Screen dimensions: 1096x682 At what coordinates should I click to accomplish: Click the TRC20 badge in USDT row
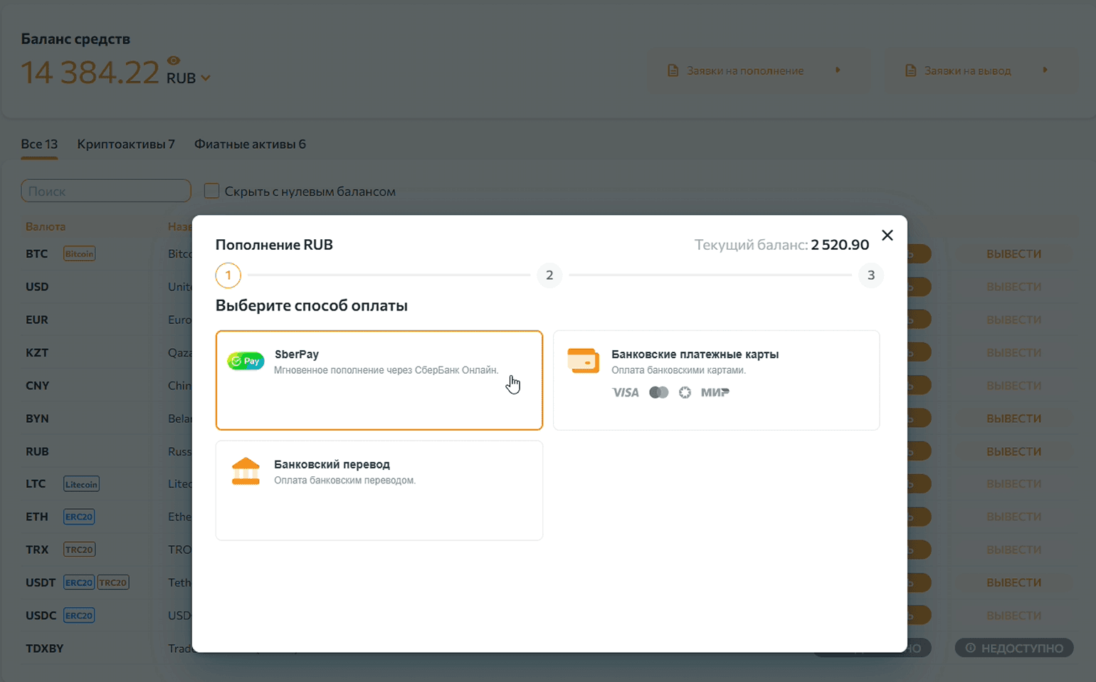coord(113,582)
